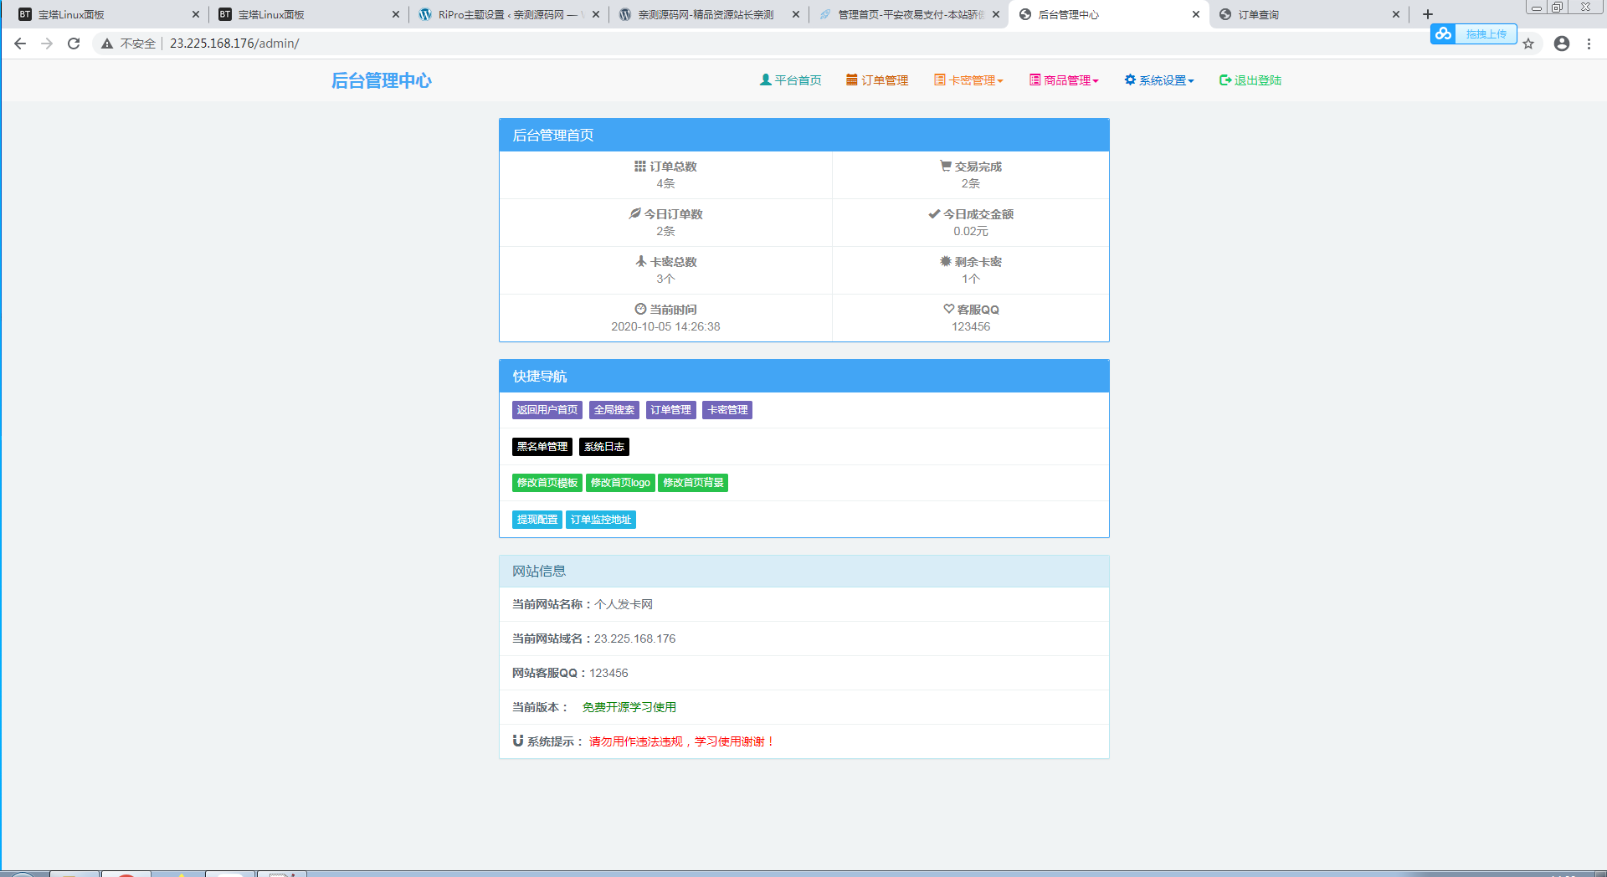1607x877 pixels.
Task: Open the browser profile icon
Action: tap(1562, 44)
